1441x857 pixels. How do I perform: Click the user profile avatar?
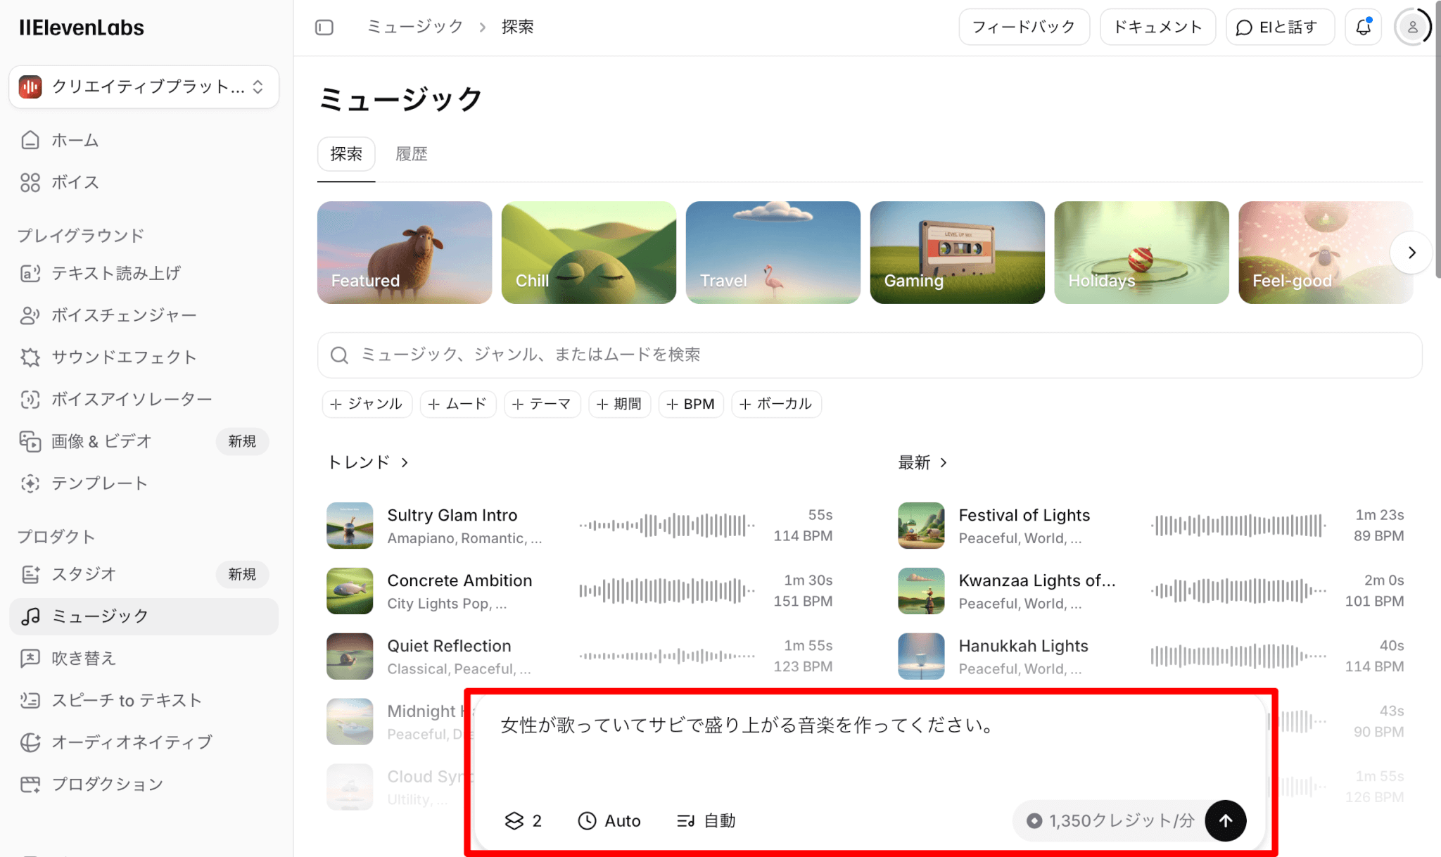[1412, 27]
